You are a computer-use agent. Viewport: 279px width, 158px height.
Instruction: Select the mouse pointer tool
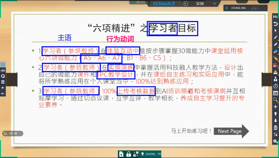click(x=275, y=31)
